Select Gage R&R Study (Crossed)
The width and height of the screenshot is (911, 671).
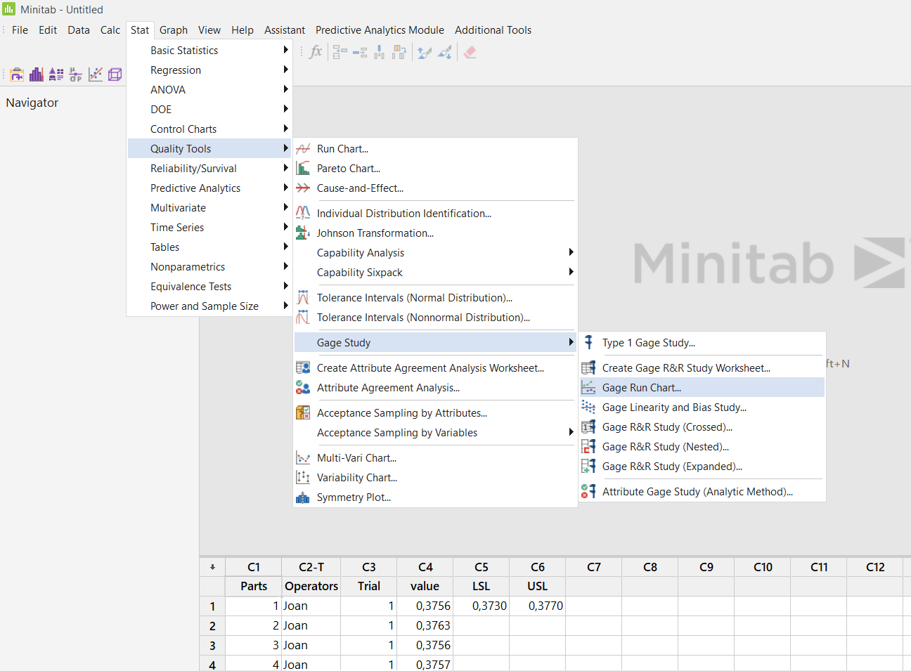666,426
